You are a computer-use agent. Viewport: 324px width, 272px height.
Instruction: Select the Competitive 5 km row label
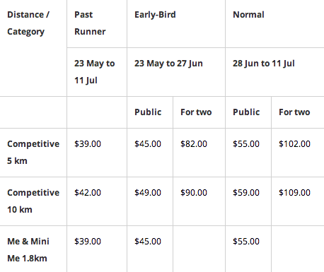(x=33, y=153)
